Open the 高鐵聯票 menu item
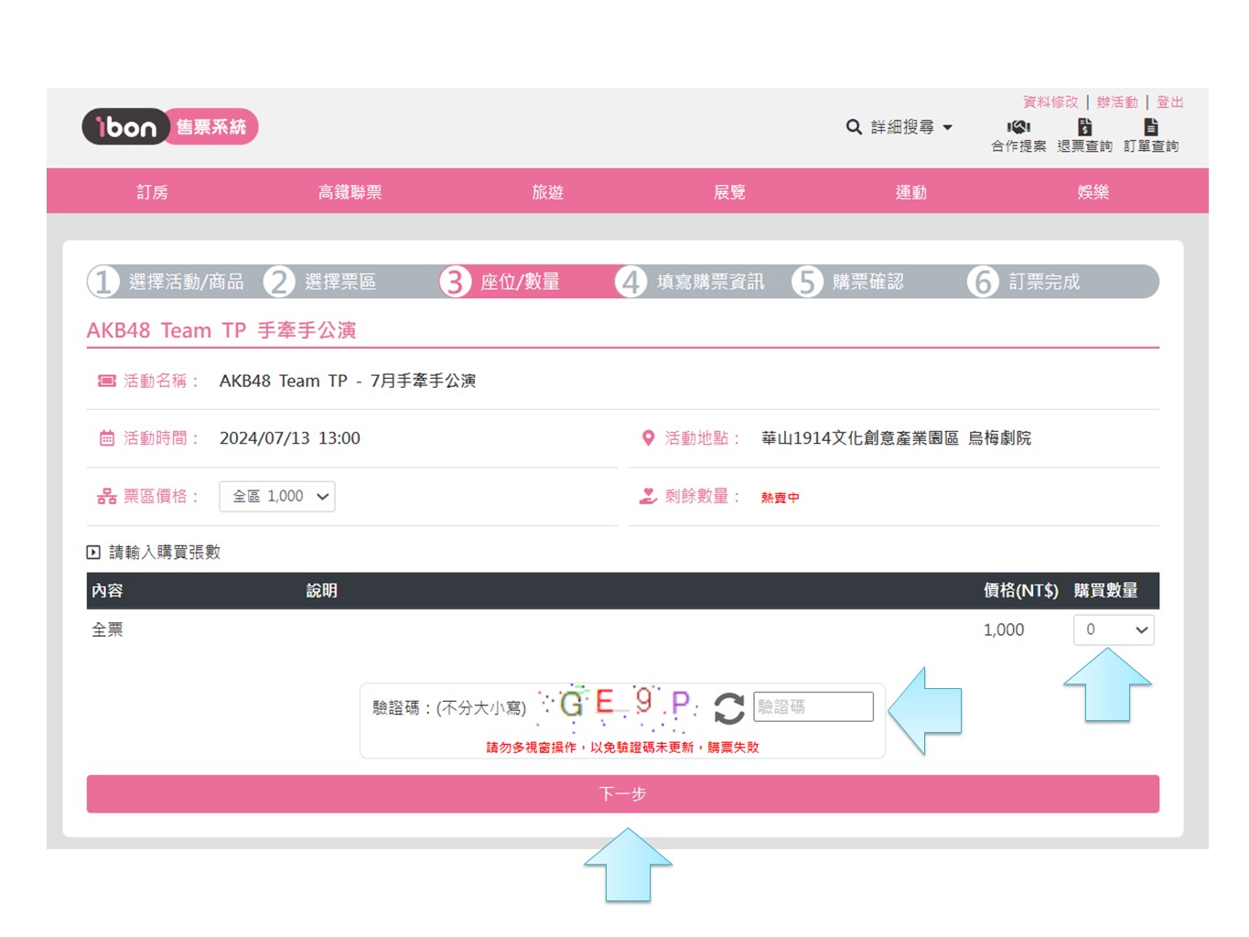The width and height of the screenshot is (1249, 937). point(350,192)
